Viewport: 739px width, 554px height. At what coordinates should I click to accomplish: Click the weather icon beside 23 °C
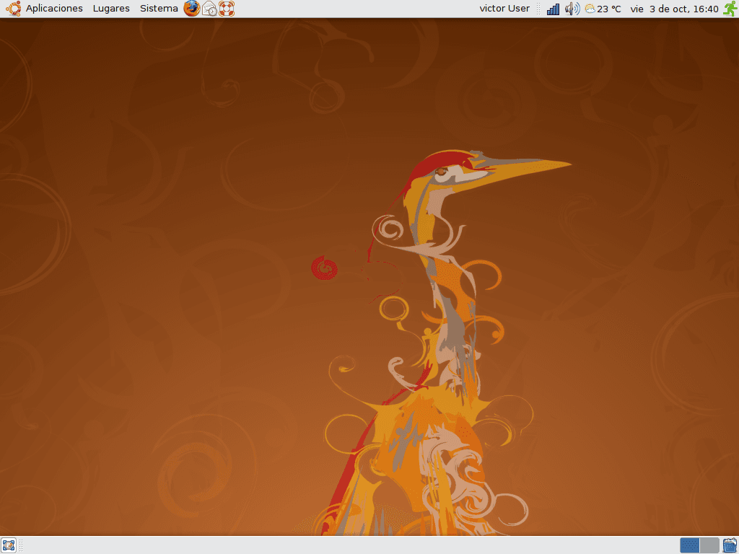[x=590, y=9]
